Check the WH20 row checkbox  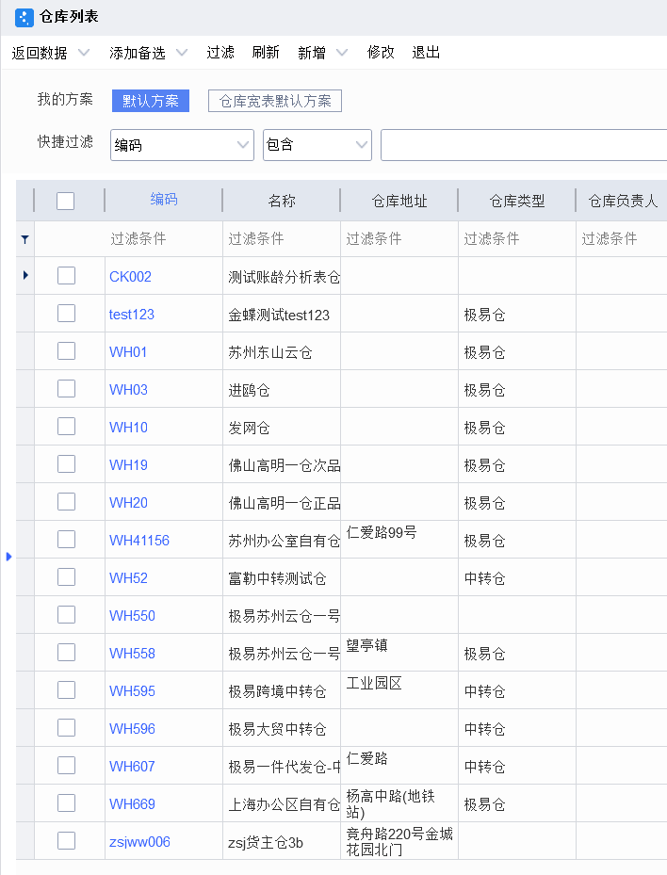pyautogui.click(x=67, y=502)
